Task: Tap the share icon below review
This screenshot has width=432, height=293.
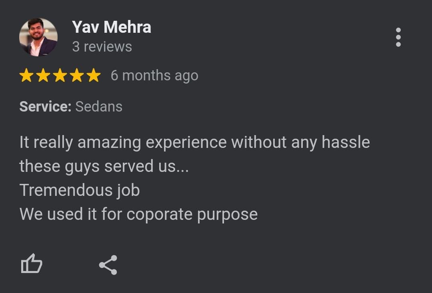Action: click(108, 265)
